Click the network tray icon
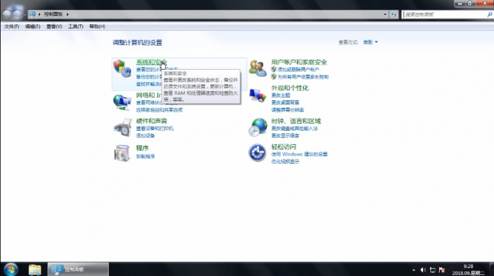 [x=433, y=270]
